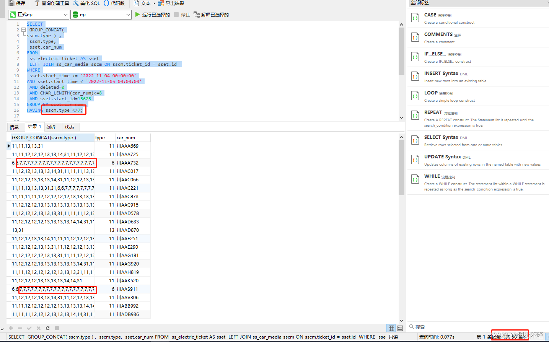Click the results scrollbar up arrow
Screen dimensions: 549x342
click(401, 137)
